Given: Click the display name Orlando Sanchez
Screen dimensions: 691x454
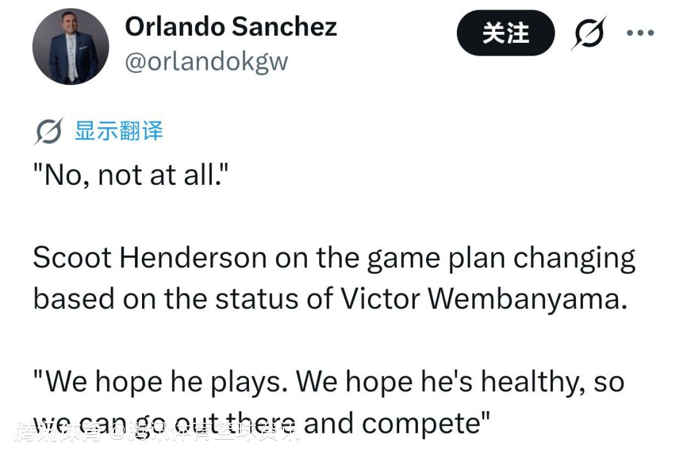Looking at the screenshot, I should pyautogui.click(x=230, y=27).
